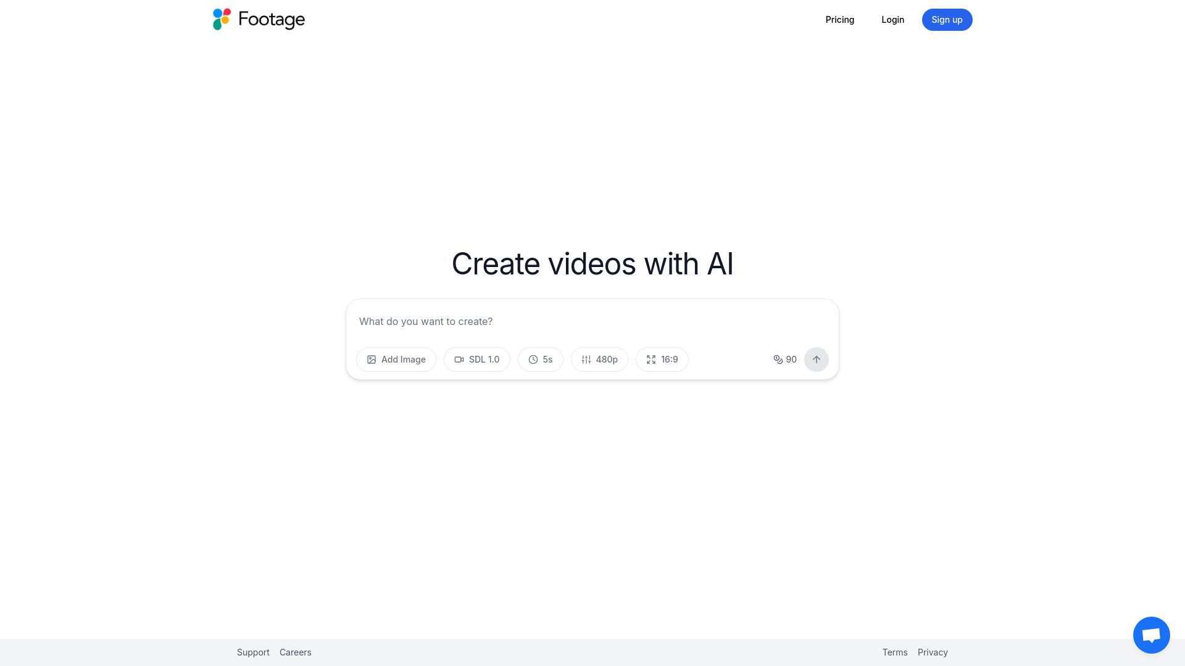Open the 5s duration selector
The image size is (1185, 666).
pos(541,360)
